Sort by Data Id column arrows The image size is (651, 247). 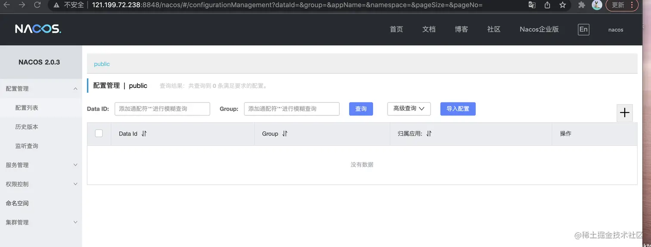coord(144,134)
